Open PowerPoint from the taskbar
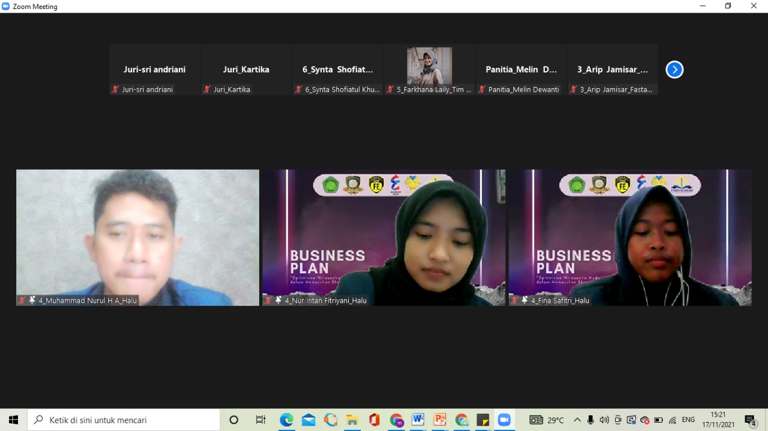The width and height of the screenshot is (768, 431). [x=440, y=420]
